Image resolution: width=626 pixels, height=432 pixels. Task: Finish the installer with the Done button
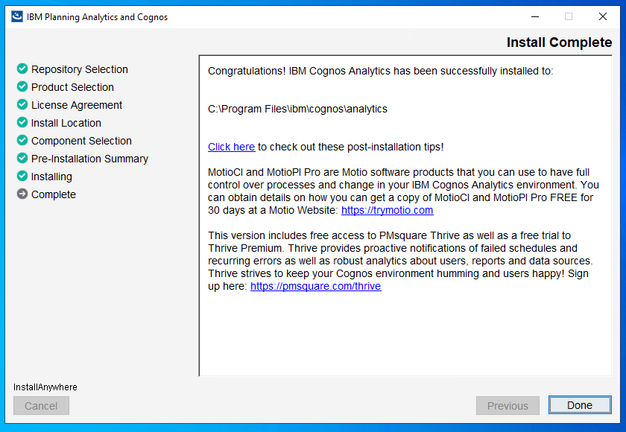[x=580, y=405]
